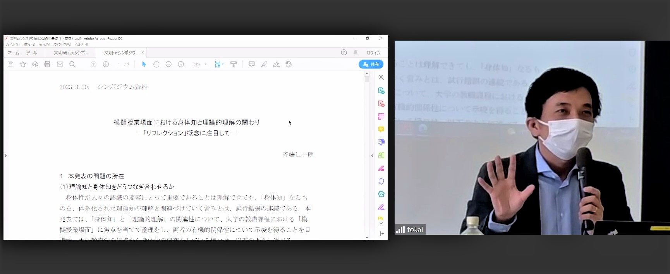Add file to favorites with star icon
The width and height of the screenshot is (670, 274).
pos(23,64)
